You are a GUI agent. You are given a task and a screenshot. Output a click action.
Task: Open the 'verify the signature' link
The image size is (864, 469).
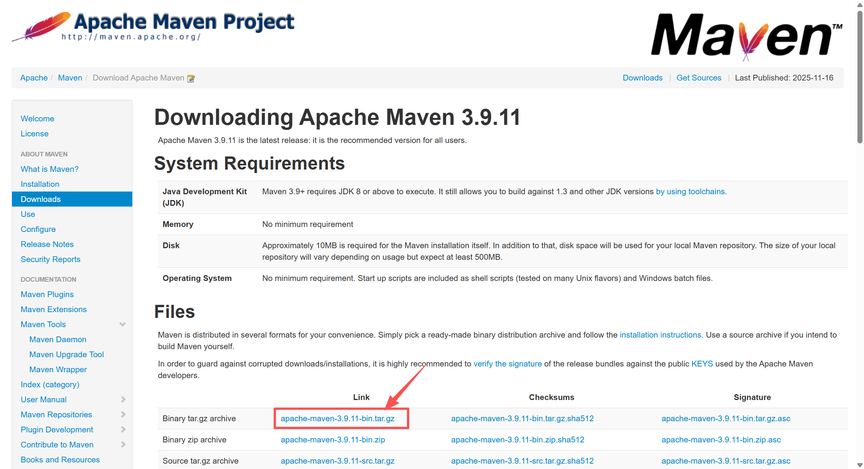pos(508,364)
